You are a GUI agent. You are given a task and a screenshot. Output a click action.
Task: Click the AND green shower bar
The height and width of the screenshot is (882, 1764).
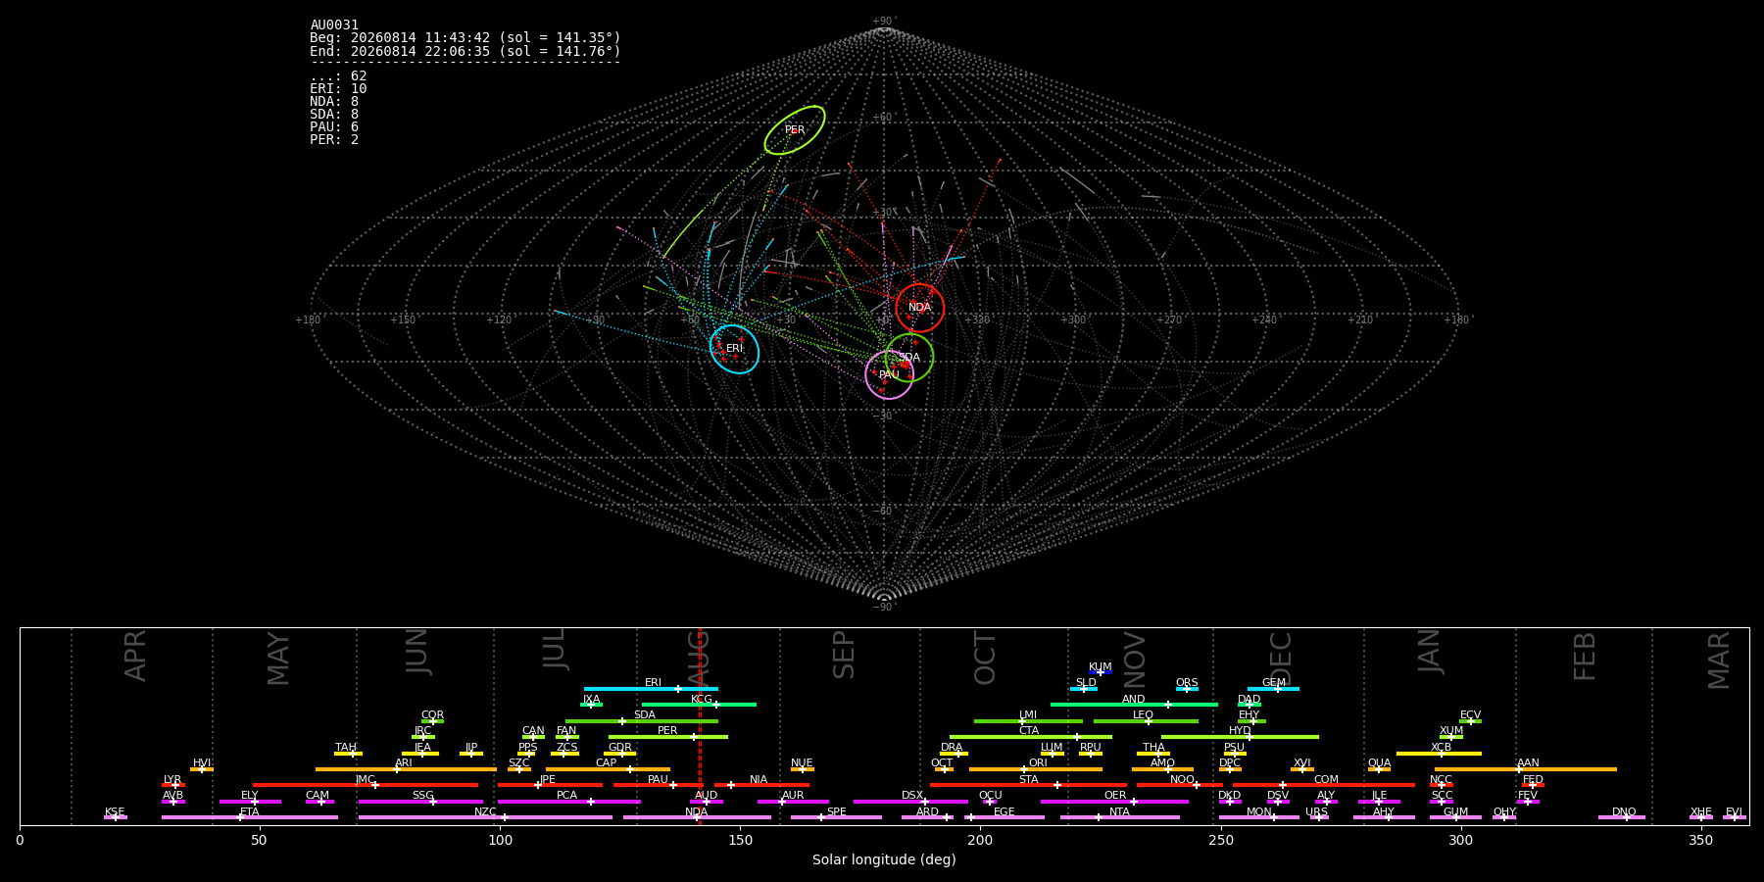pyautogui.click(x=1134, y=705)
